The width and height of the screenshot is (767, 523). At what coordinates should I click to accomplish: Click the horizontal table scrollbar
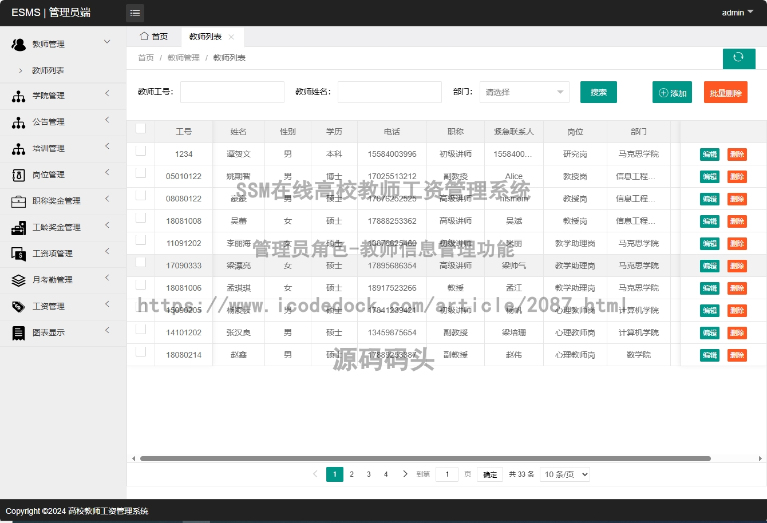pyautogui.click(x=425, y=458)
